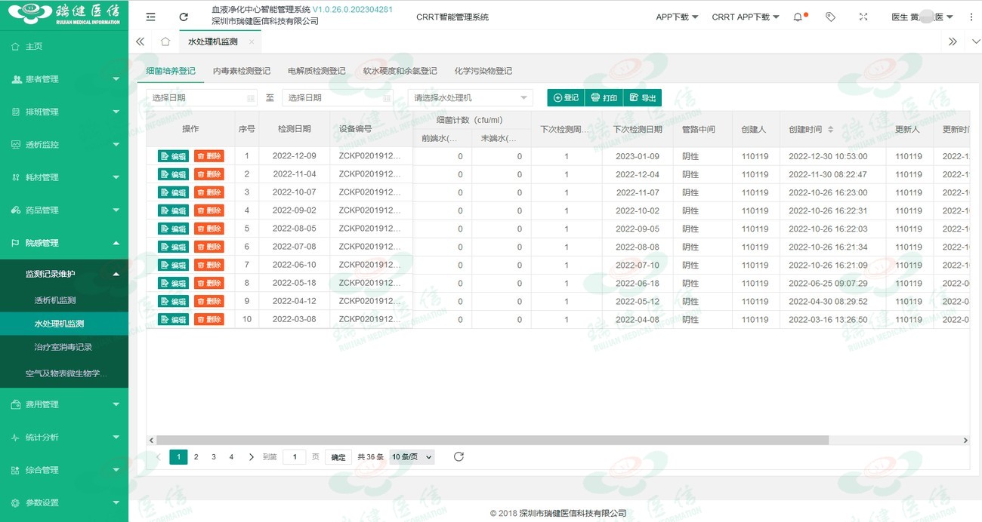Select 细菌培养登记 tab
This screenshot has width=982, height=522.
tap(171, 71)
